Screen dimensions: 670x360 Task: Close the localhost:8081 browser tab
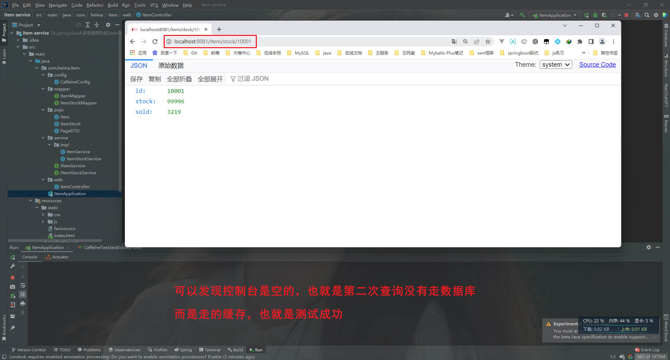click(x=206, y=29)
